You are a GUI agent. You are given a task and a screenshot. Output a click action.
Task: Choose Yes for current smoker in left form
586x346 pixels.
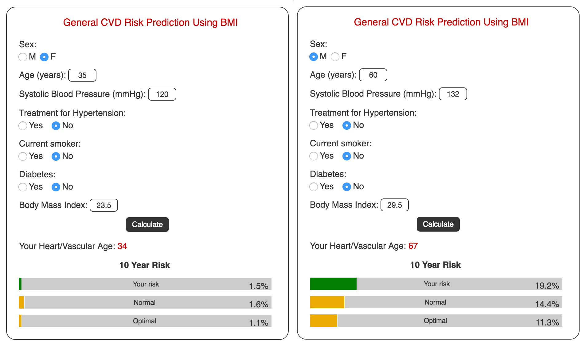coord(23,156)
